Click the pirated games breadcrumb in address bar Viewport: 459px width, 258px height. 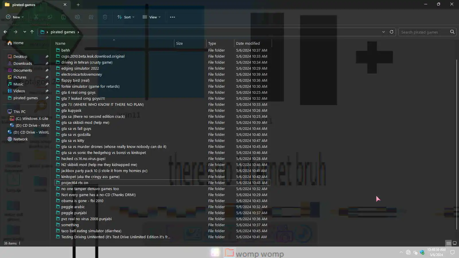[x=63, y=32]
